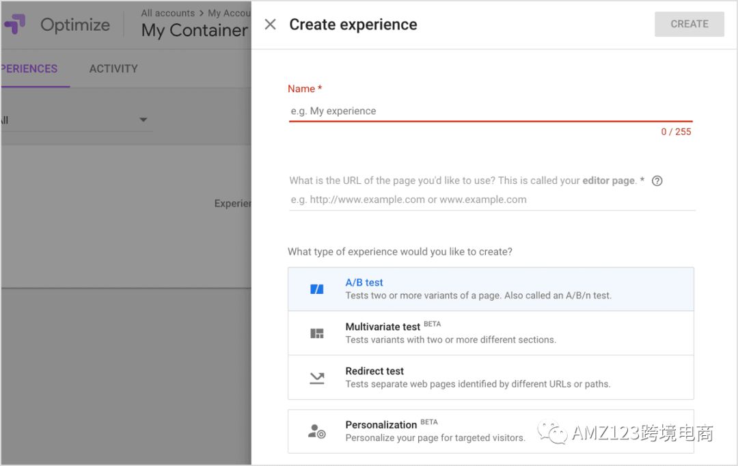Click the CREATE button
The height and width of the screenshot is (466, 738).
(689, 24)
